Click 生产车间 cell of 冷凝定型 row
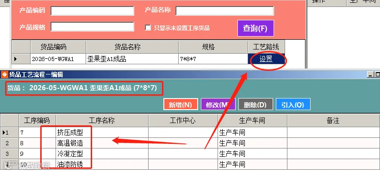Image resolution: width=380 pixels, height=173 pixels. point(253,154)
